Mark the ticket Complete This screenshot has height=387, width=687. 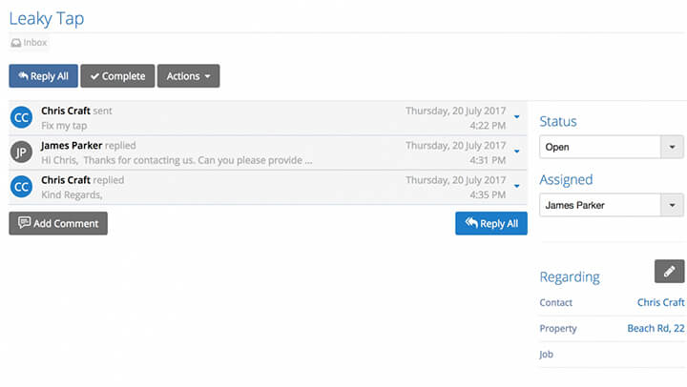tap(117, 76)
